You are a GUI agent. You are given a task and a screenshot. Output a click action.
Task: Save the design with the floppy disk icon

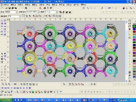[x=10, y=8]
